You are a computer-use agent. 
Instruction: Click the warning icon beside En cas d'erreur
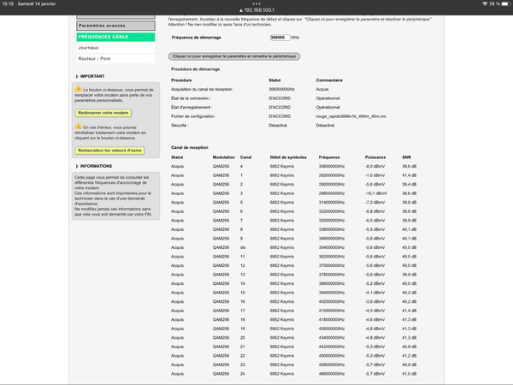[x=78, y=126]
